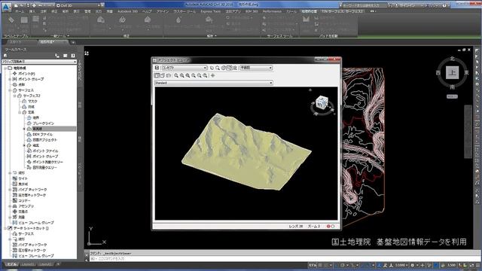Viewport: 482px width, 271px height.
Task: Click the middle Toolspace header panel icon
Action: [66, 56]
